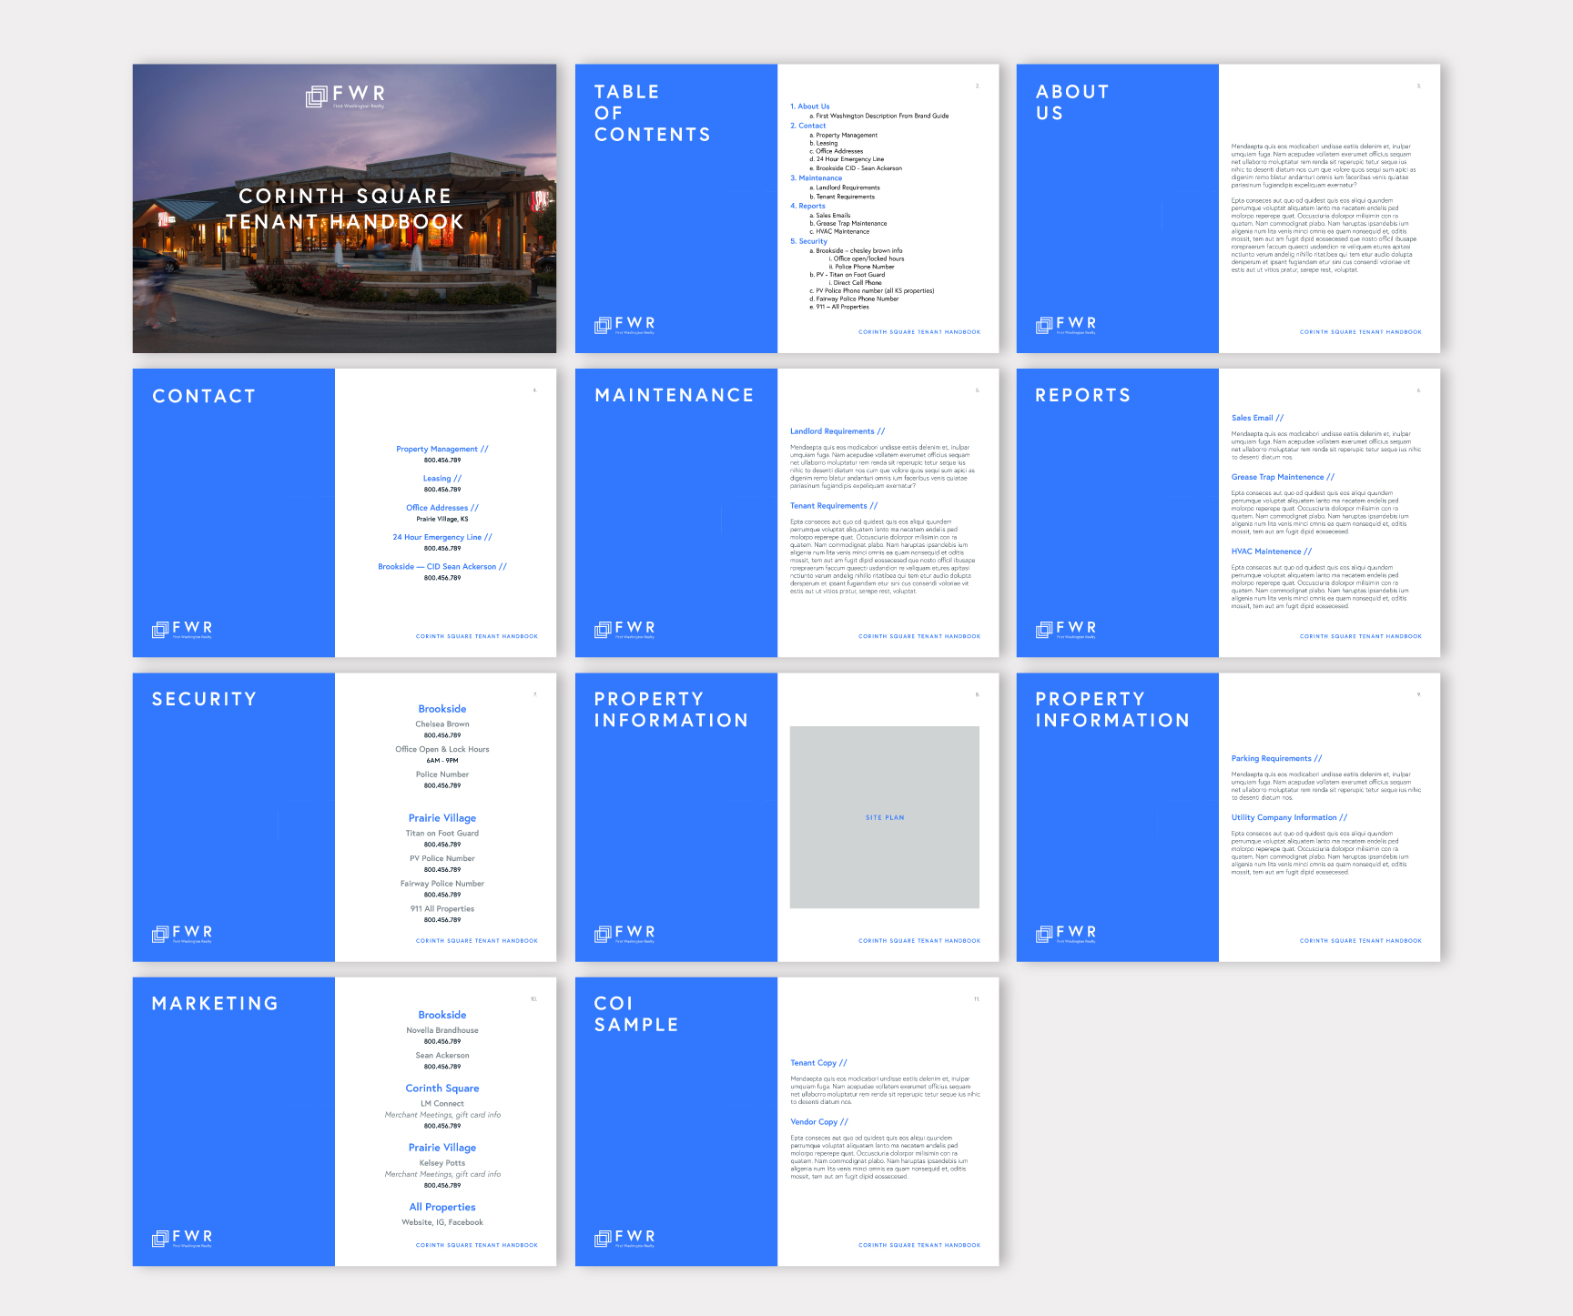Click 'HVAC Maintenence //' heading
The image size is (1573, 1316).
[1272, 552]
